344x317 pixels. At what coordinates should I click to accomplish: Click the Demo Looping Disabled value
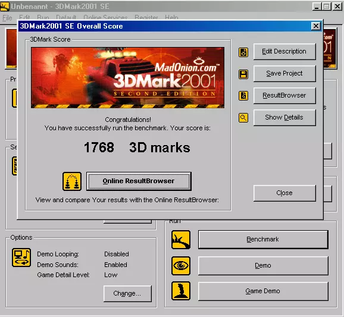click(x=117, y=254)
